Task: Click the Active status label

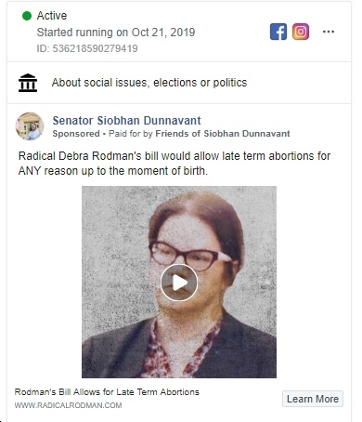Action: tap(52, 16)
